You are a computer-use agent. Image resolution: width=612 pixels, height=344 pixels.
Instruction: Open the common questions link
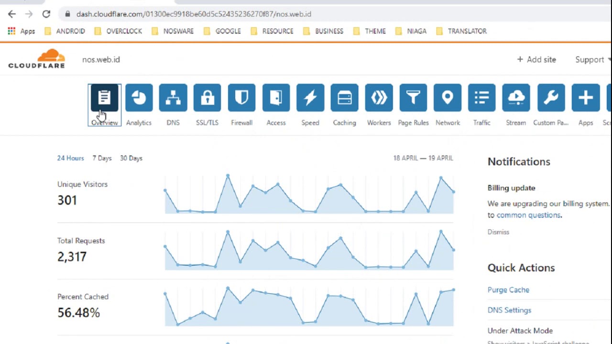[x=528, y=215]
